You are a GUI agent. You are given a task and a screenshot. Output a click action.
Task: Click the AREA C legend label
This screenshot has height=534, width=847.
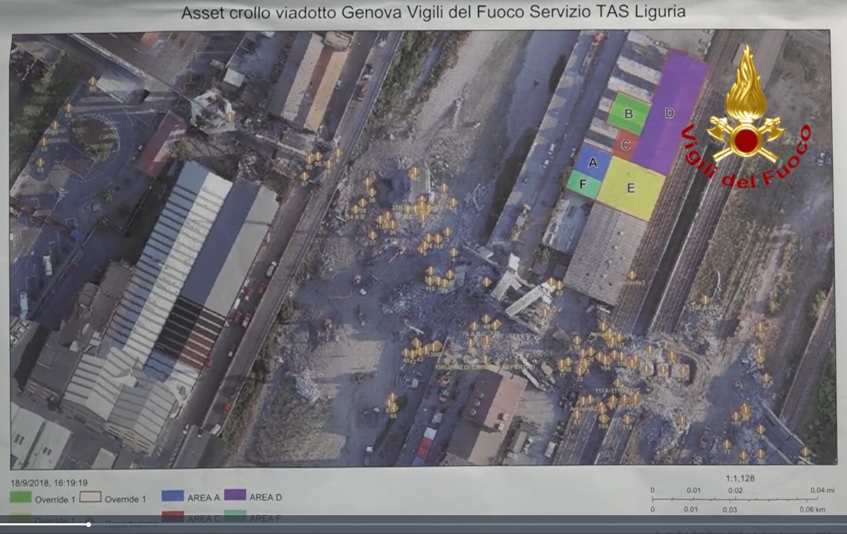[204, 519]
